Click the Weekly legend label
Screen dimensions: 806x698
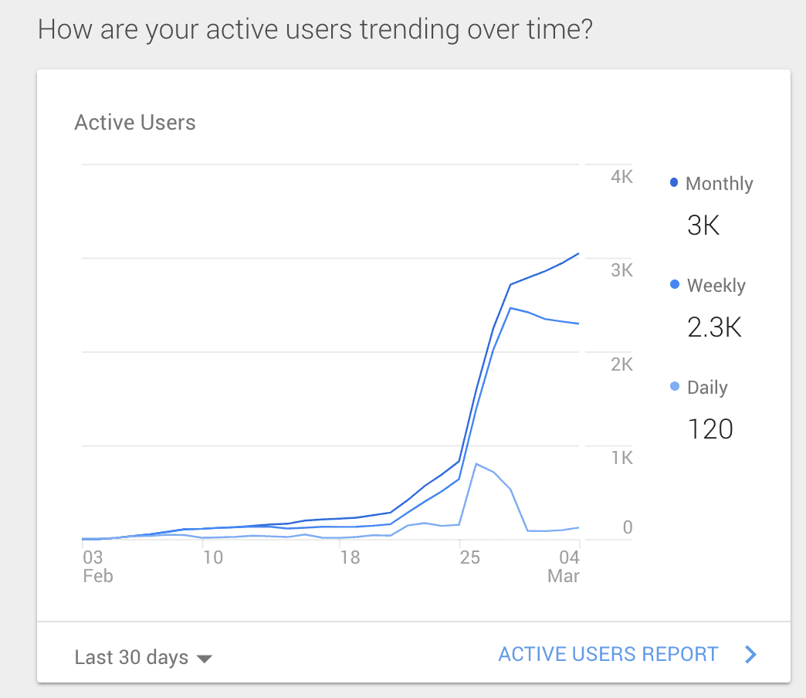[x=716, y=286]
